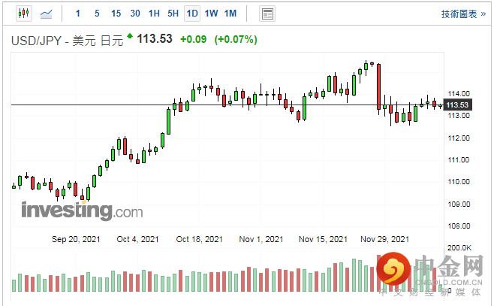Select the 1W weekly timeframe
Screen dimensions: 494x306
pos(211,14)
